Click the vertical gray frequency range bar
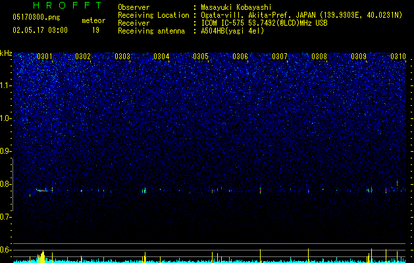 (13, 185)
